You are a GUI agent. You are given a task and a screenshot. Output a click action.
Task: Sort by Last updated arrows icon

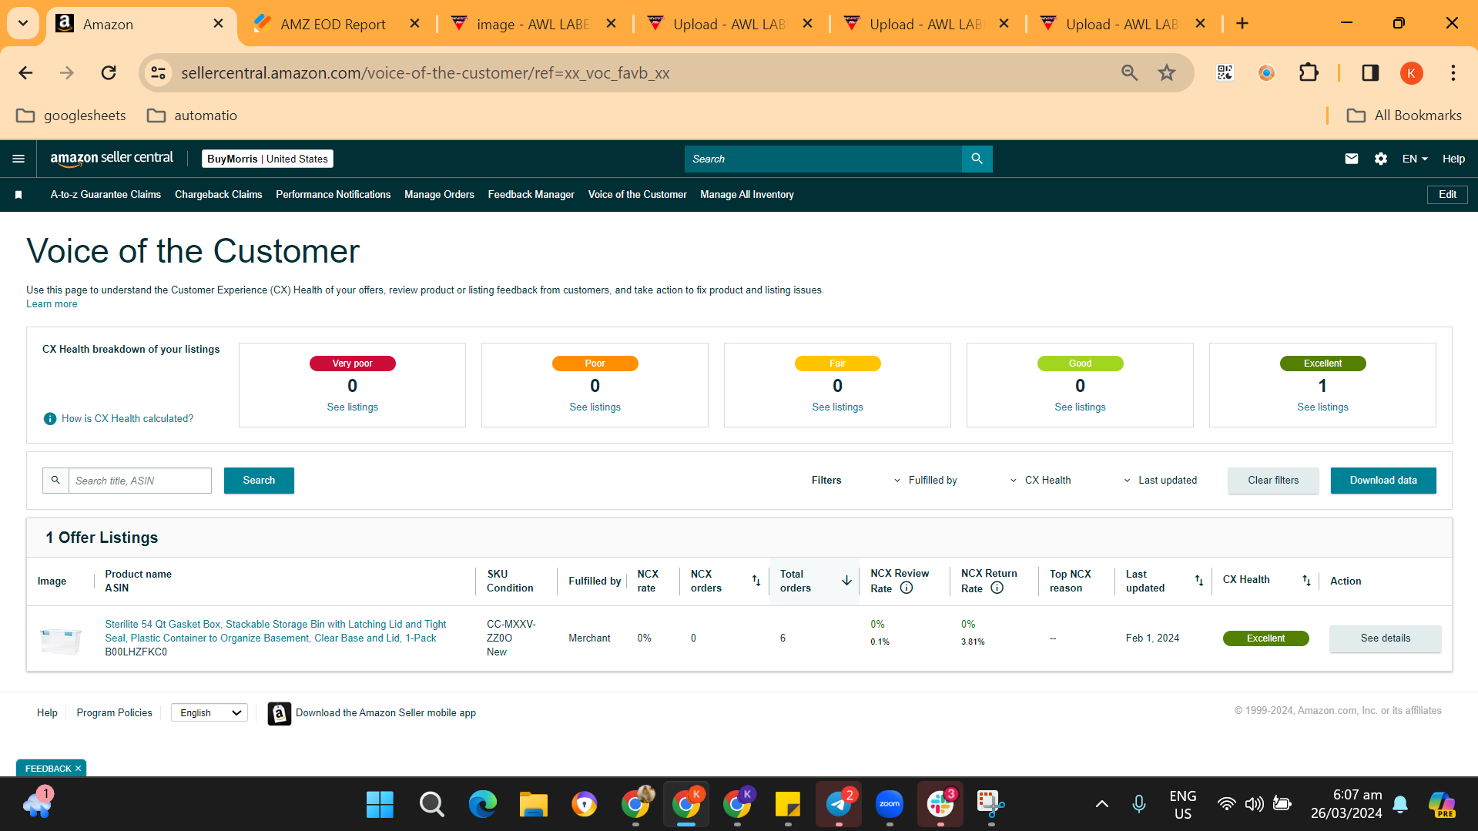pyautogui.click(x=1199, y=581)
